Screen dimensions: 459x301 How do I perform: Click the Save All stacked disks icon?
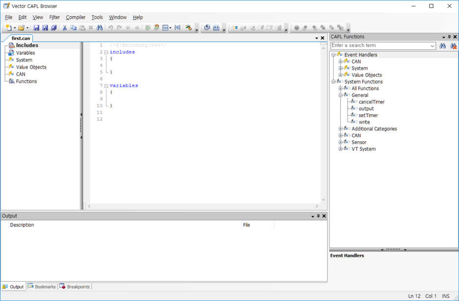(54, 28)
